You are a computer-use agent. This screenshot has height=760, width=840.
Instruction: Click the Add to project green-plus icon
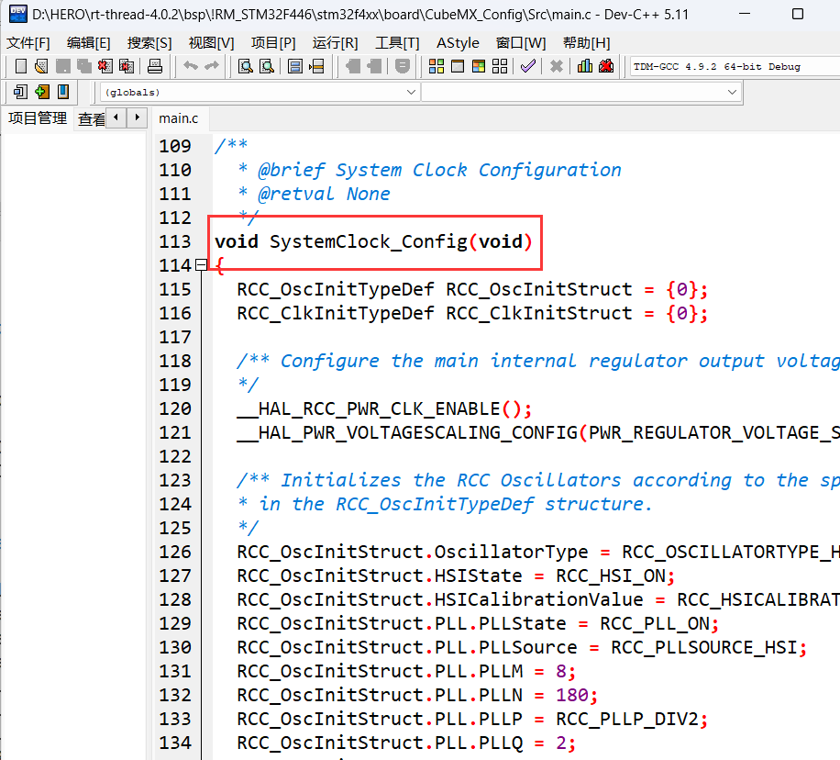(42, 93)
